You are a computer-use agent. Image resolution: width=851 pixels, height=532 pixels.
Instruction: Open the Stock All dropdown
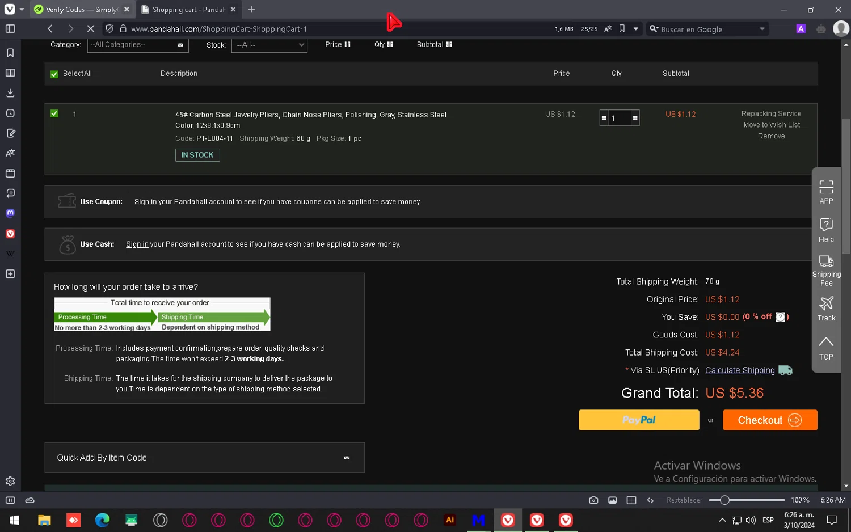[x=269, y=45]
